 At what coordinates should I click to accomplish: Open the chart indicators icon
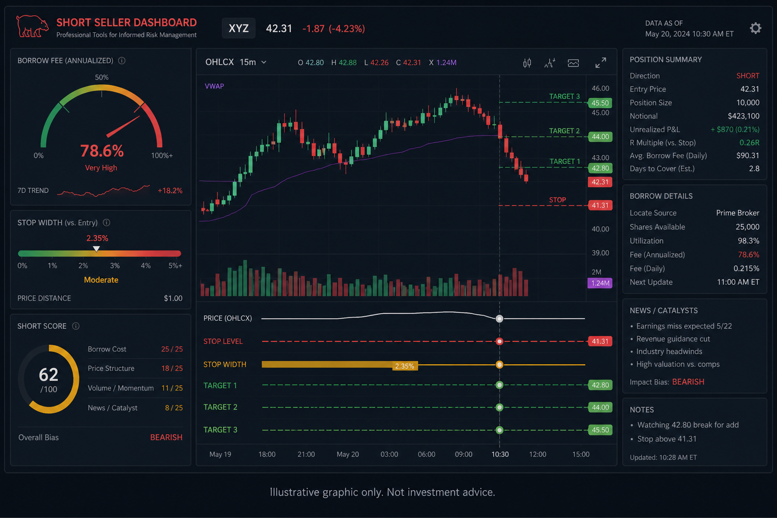tap(550, 63)
